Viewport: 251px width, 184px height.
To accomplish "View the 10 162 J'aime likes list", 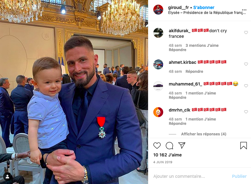I will click(168, 155).
